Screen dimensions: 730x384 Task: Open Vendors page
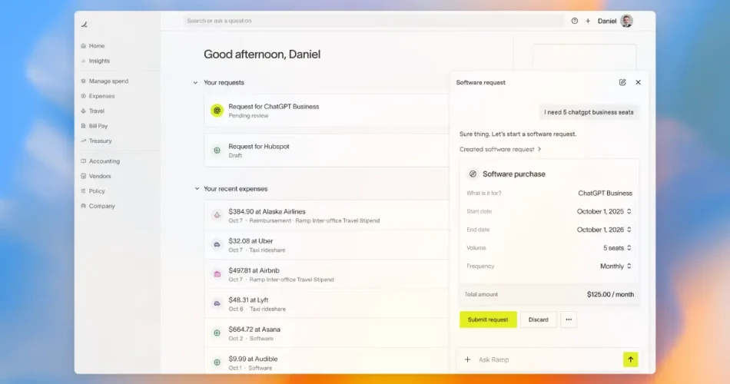coord(96,176)
